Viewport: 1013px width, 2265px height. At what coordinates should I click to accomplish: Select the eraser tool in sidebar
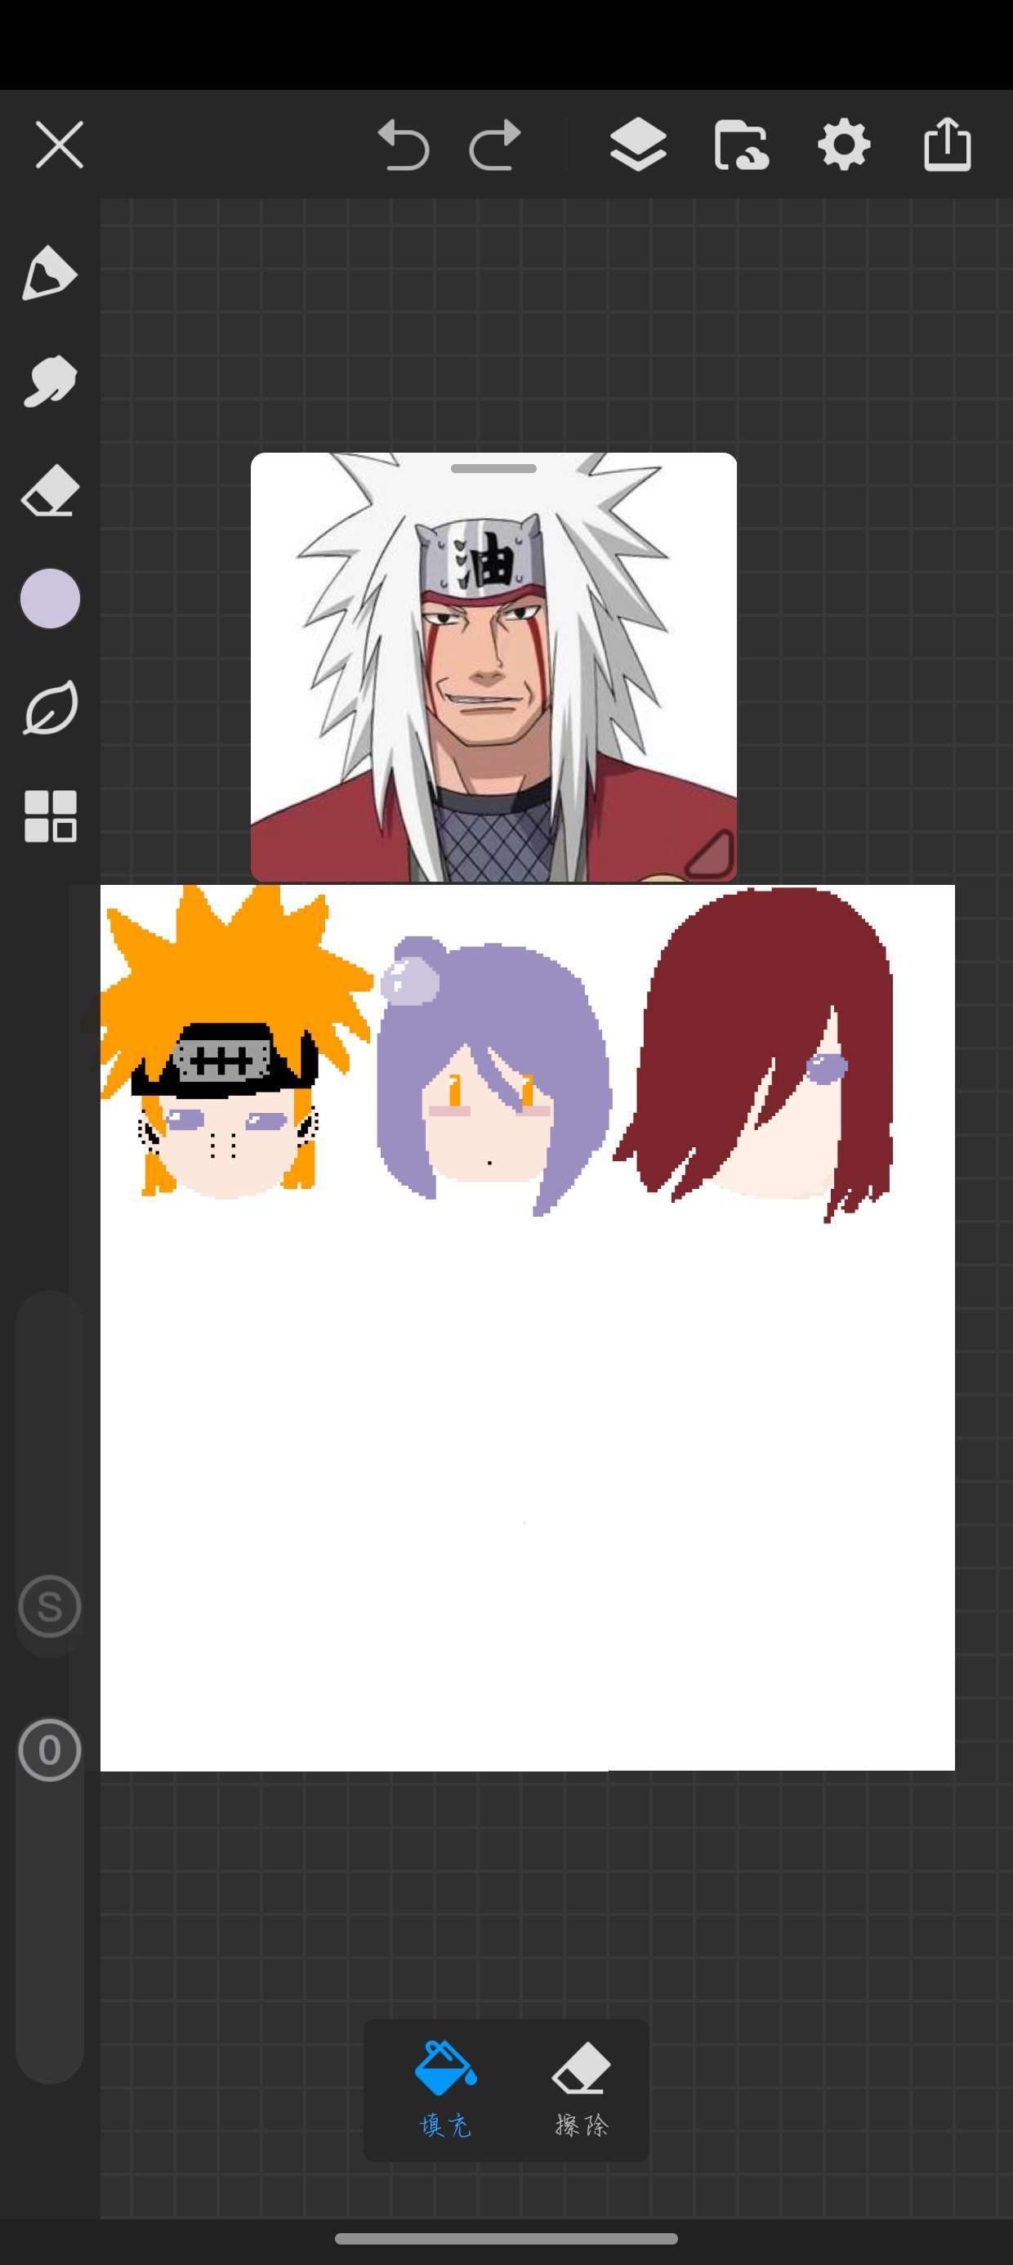(50, 489)
